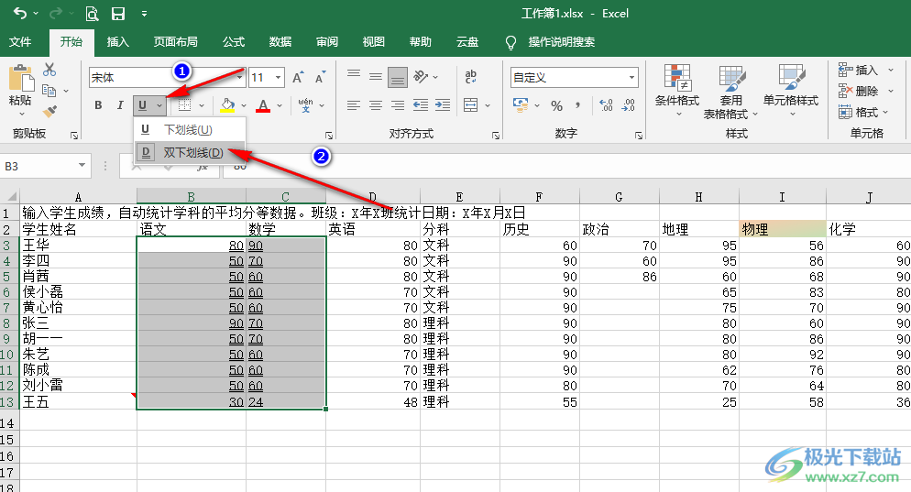Click 单元格样式 cell styles button
This screenshot has width=911, height=492.
click(791, 92)
